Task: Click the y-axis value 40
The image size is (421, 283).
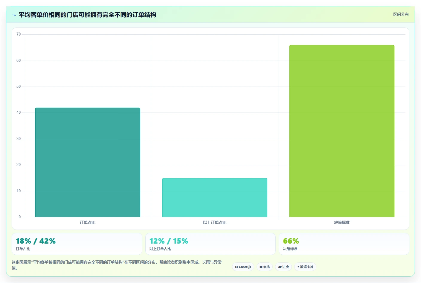Action: click(19, 113)
